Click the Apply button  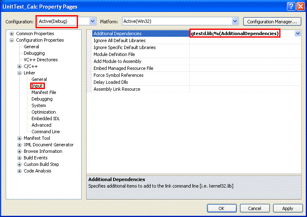point(288,208)
